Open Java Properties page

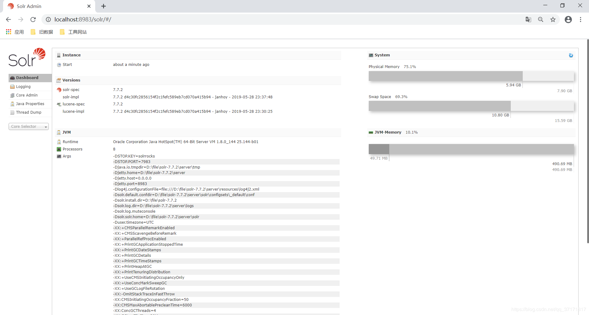tap(30, 104)
